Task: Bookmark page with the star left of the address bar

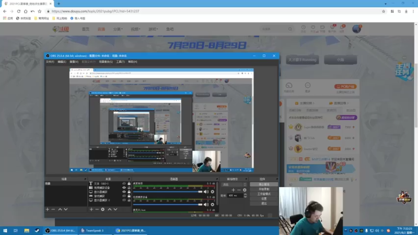Action: pos(40,11)
